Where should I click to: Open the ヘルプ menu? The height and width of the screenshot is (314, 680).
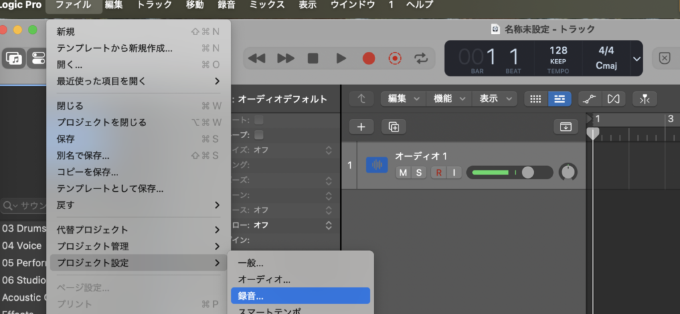(x=420, y=5)
